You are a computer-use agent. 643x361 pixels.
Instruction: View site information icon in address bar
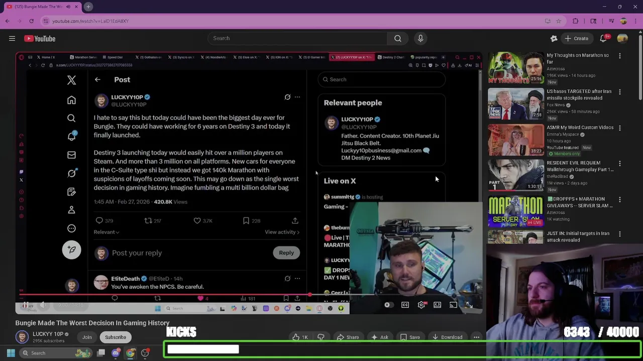click(46, 21)
